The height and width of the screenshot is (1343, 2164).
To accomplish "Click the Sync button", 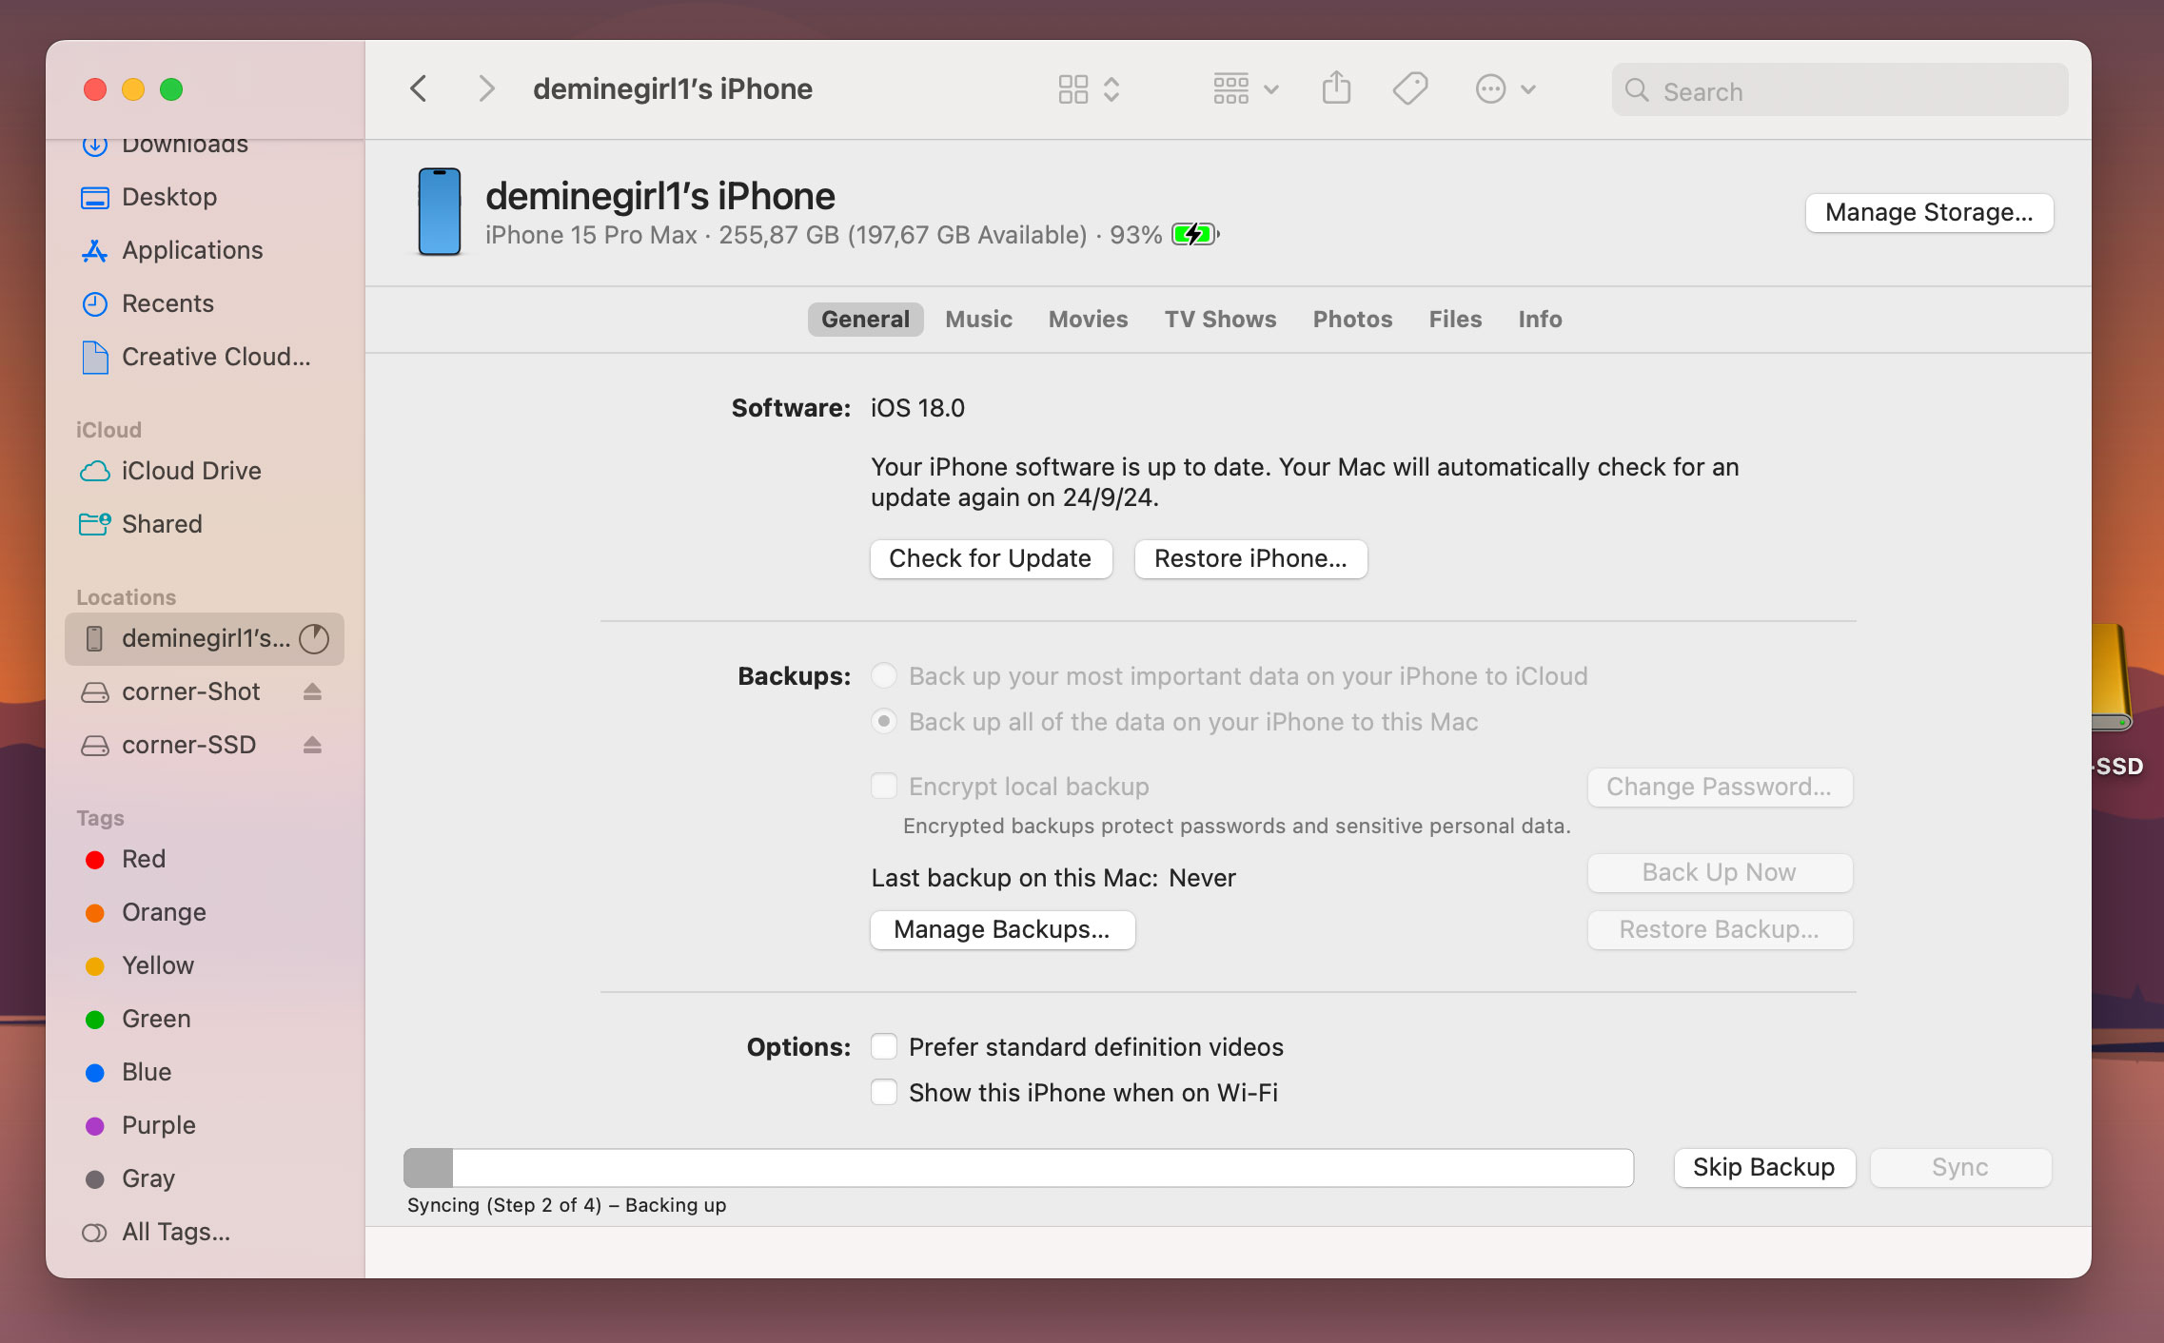I will [1960, 1167].
